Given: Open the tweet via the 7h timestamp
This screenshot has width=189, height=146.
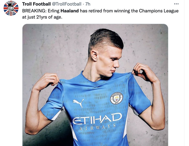Looking at the screenshot, I should 88,4.
